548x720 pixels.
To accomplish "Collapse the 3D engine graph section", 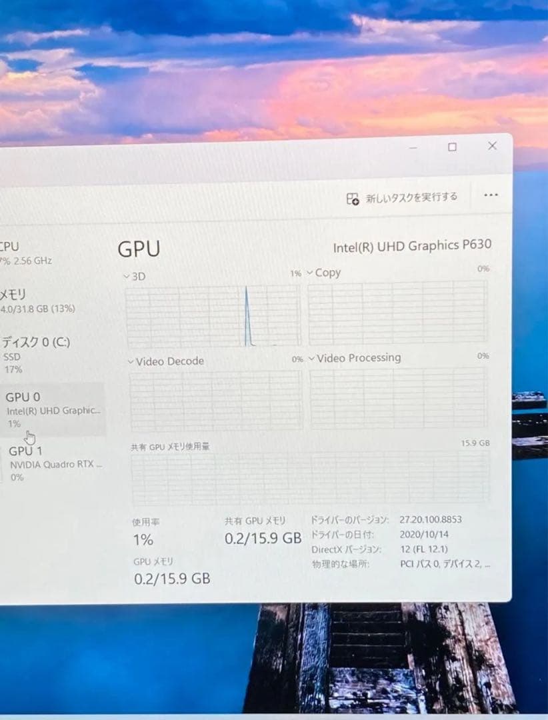I will pyautogui.click(x=127, y=274).
